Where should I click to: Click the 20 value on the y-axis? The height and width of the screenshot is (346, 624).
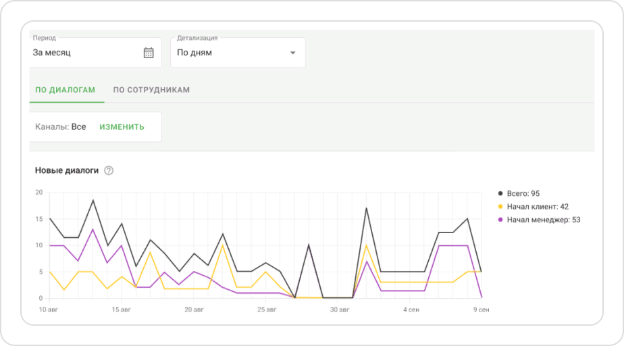coord(38,193)
